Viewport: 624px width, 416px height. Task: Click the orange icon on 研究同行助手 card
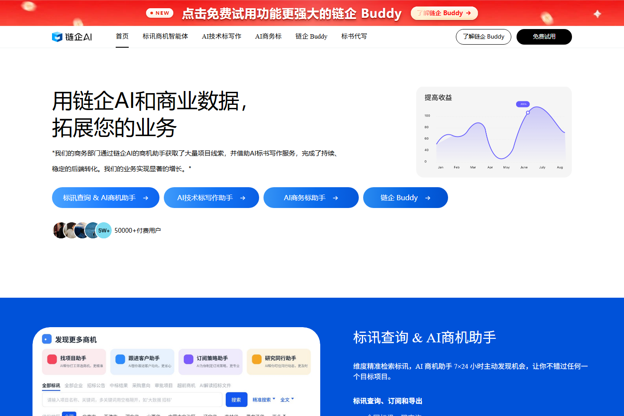coord(257,359)
